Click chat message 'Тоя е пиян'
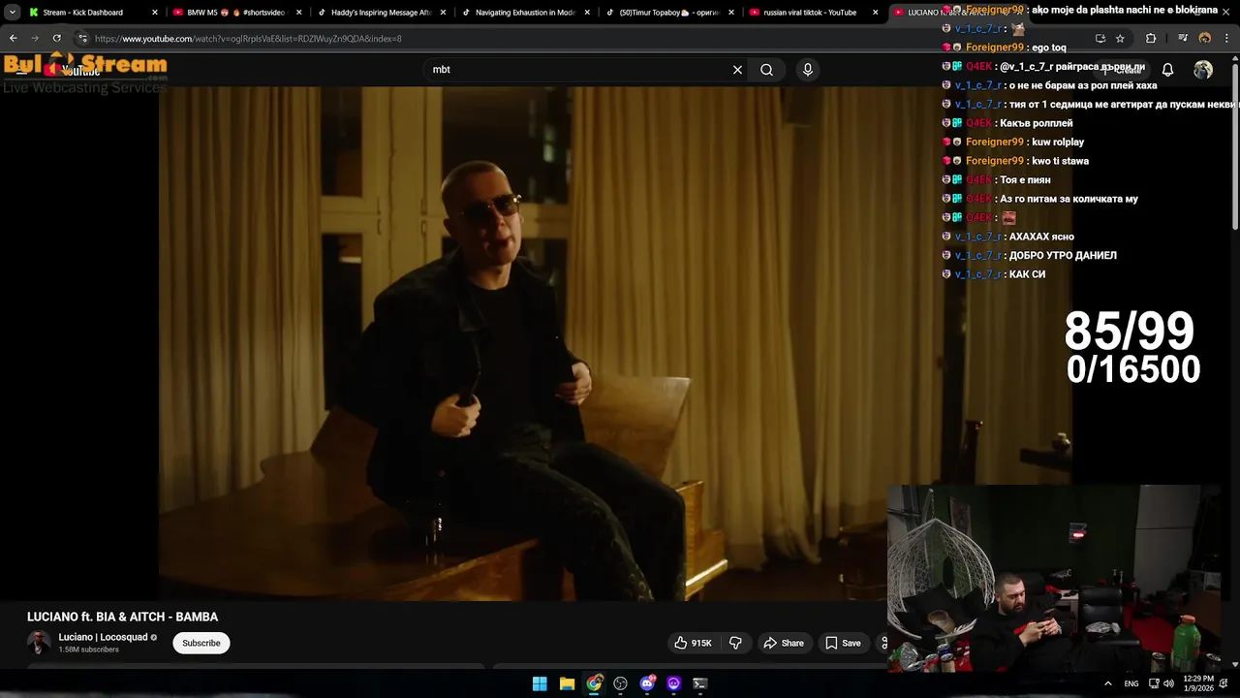The height and width of the screenshot is (698, 1240). point(1025,180)
